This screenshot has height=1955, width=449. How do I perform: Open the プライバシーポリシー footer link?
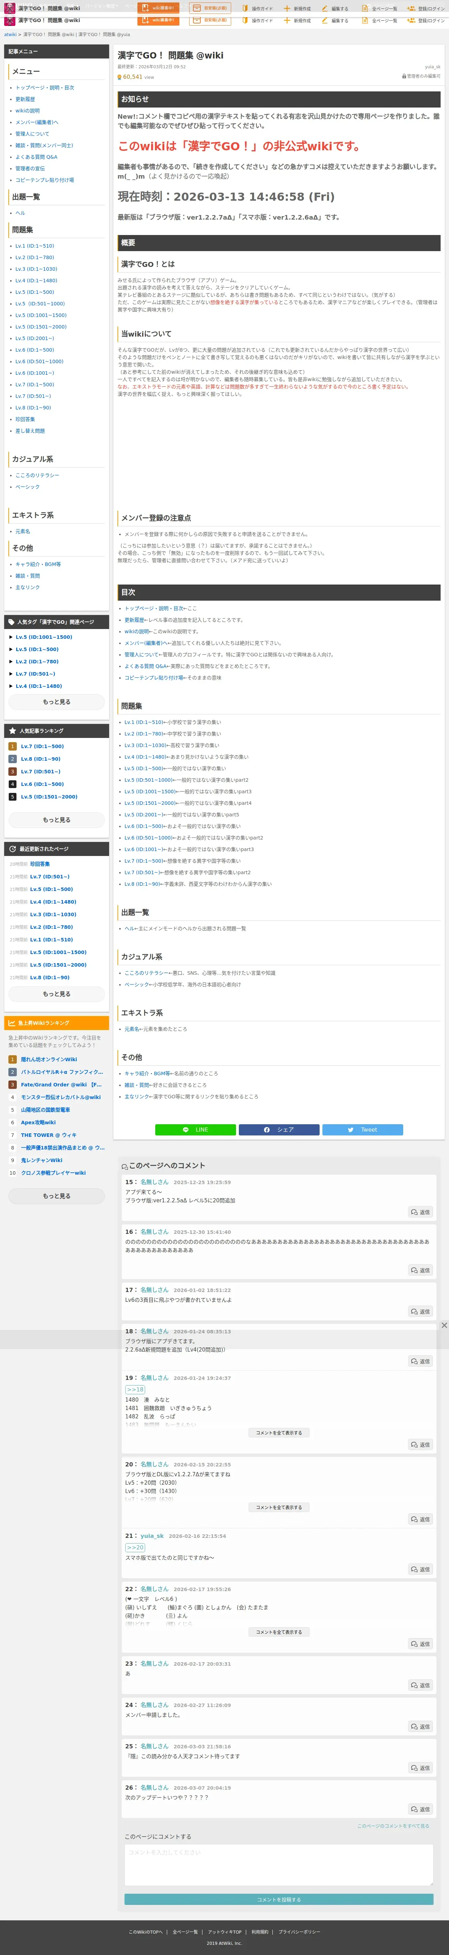tap(299, 1932)
